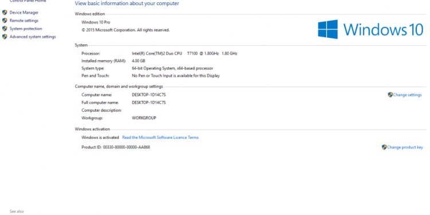Viewport: 430px width, 215px height.
Task: Click the Processor: label
Action: pos(91,53)
